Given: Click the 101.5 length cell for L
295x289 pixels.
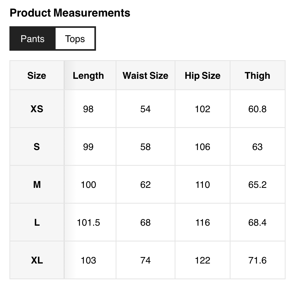Looking at the screenshot, I should pos(88,223).
